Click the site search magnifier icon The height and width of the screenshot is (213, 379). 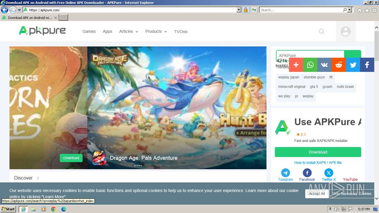point(322,31)
